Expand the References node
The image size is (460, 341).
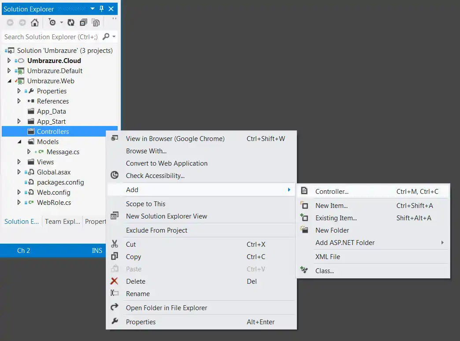point(19,101)
